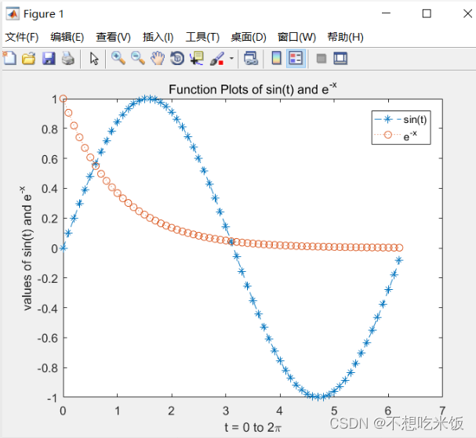Viewport: 476px width, 438px height.
Task: Maximize the Figure 1 window
Action: tap(427, 13)
